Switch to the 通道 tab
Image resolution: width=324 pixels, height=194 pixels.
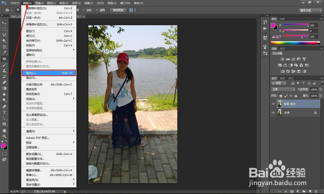[x=282, y=78]
